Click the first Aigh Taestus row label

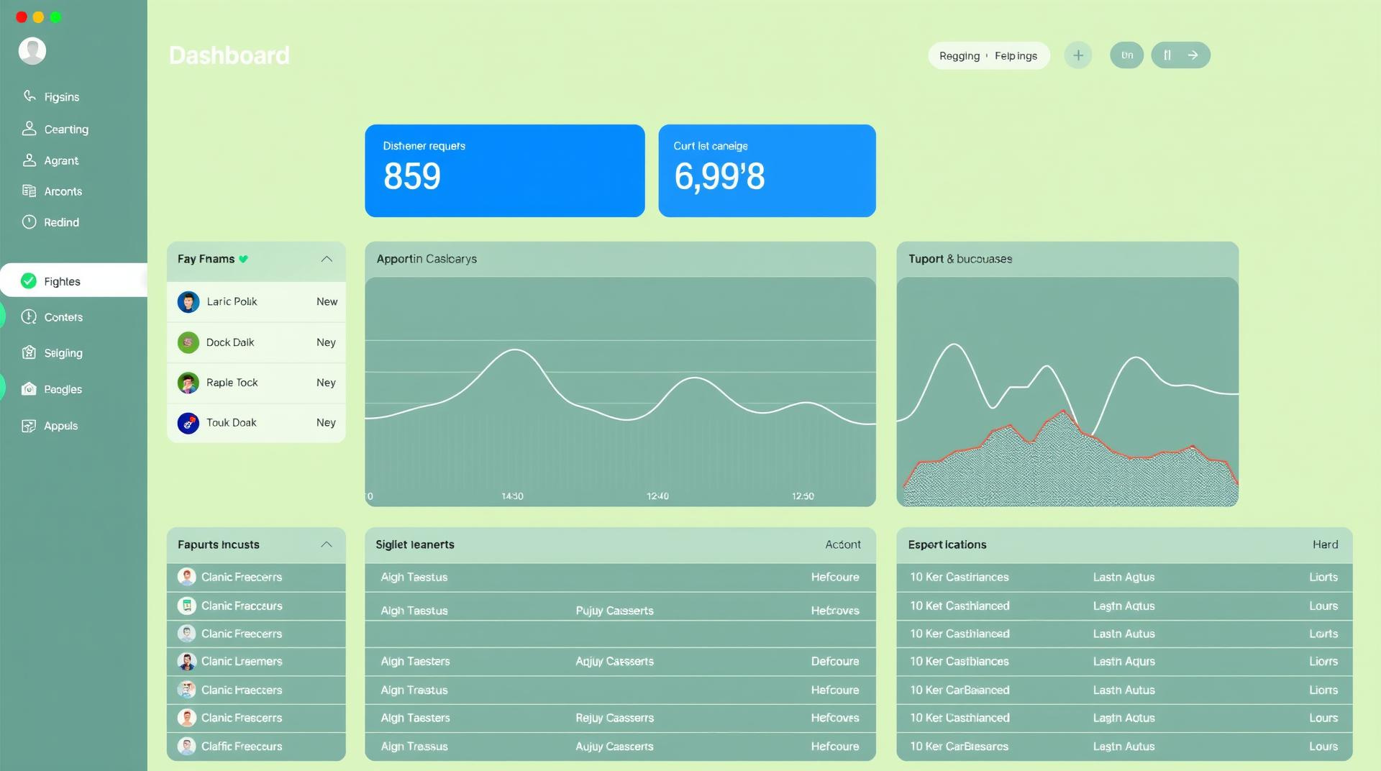tap(414, 577)
